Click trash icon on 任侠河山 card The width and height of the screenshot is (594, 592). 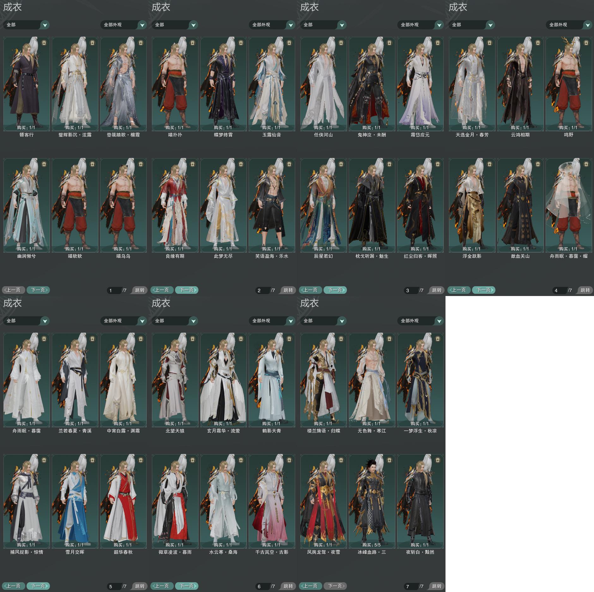pyautogui.click(x=341, y=43)
